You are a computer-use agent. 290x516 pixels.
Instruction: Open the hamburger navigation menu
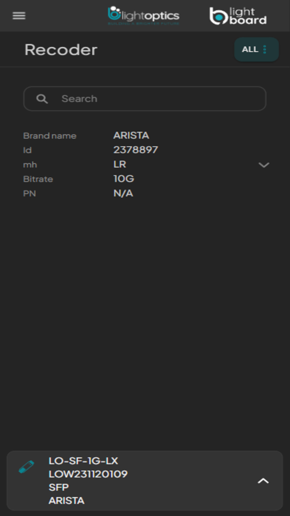coord(19,16)
